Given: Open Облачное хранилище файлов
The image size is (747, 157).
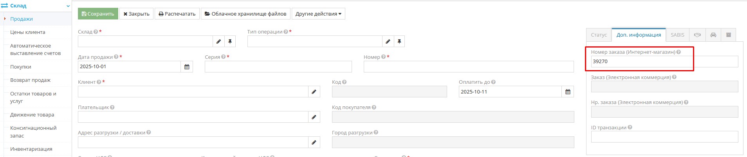Looking at the screenshot, I should click(x=245, y=14).
